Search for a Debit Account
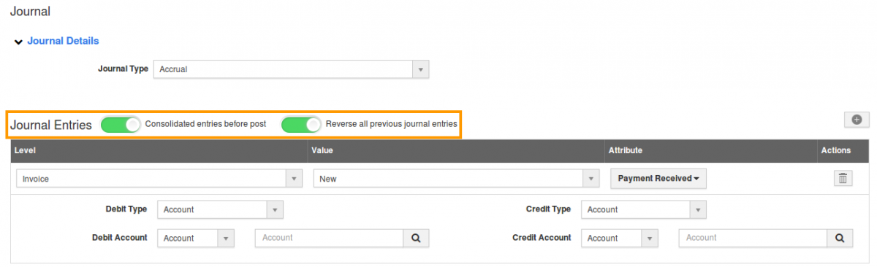The height and width of the screenshot is (267, 877). coord(416,238)
